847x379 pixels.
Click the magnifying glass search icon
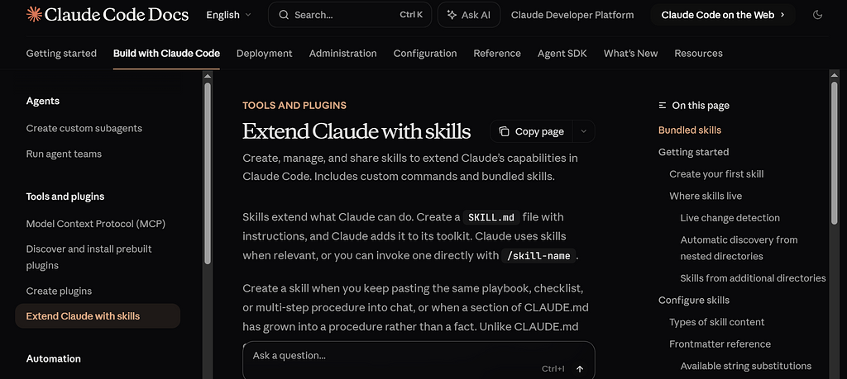pos(284,15)
